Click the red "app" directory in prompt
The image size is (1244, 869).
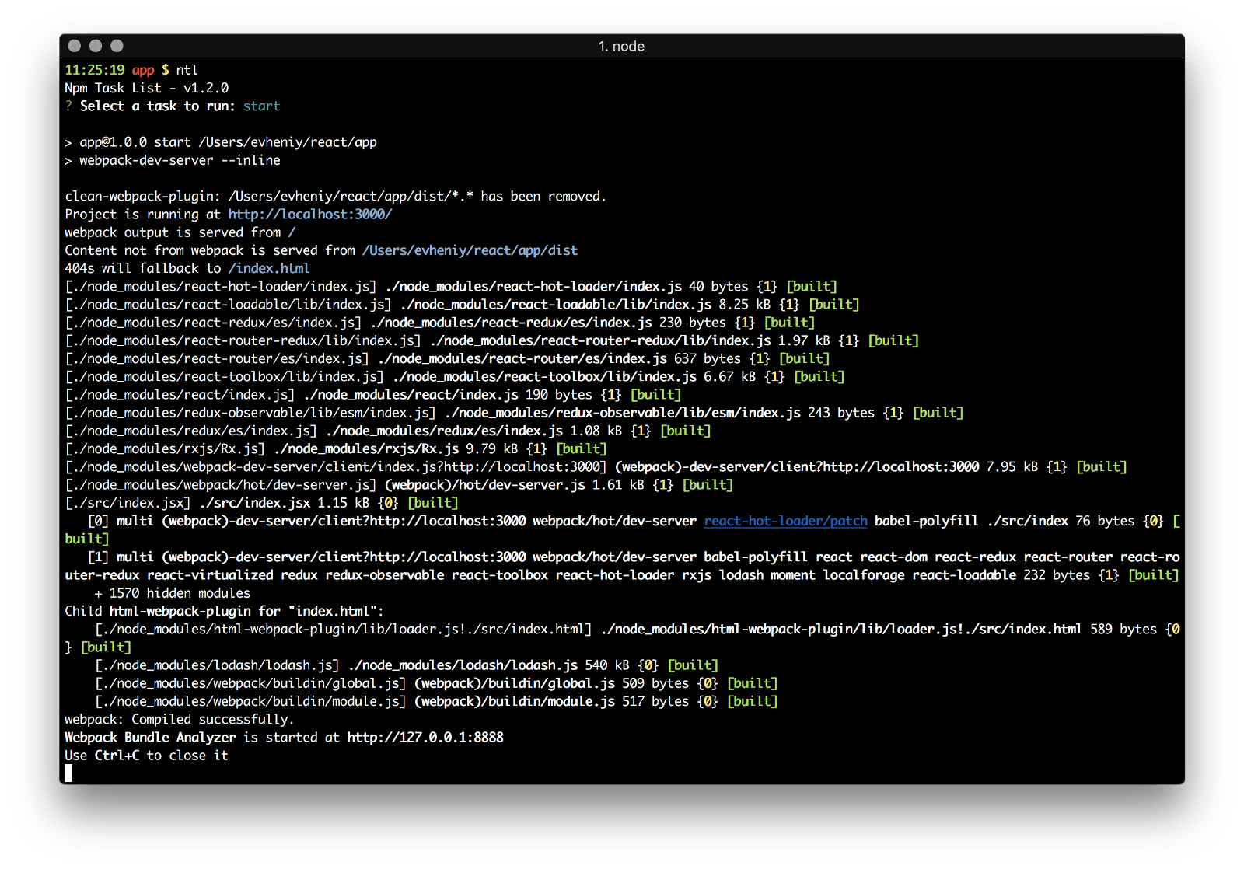coord(143,70)
